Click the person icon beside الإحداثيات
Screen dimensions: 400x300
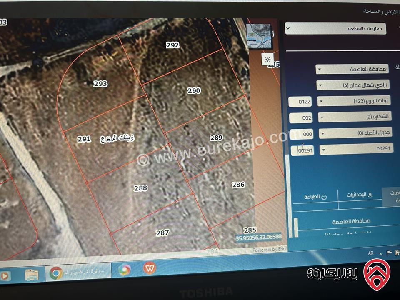tap(370, 195)
